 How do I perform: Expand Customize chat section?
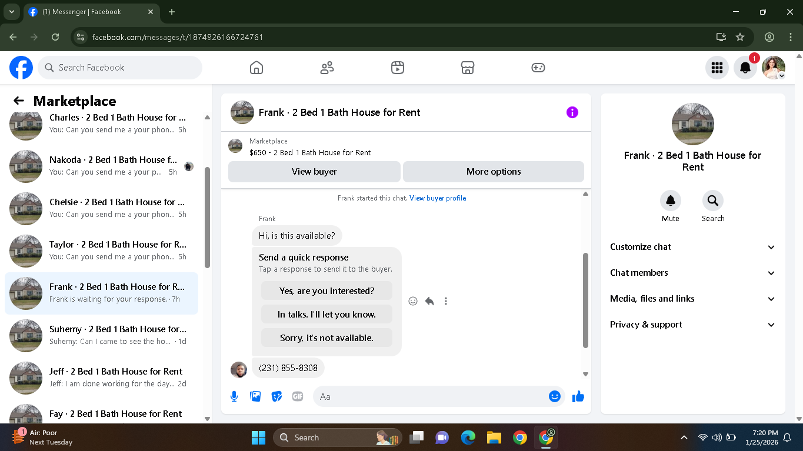[x=693, y=247]
